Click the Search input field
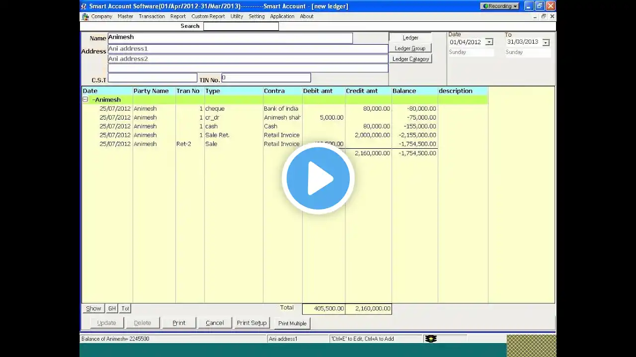 point(241,26)
